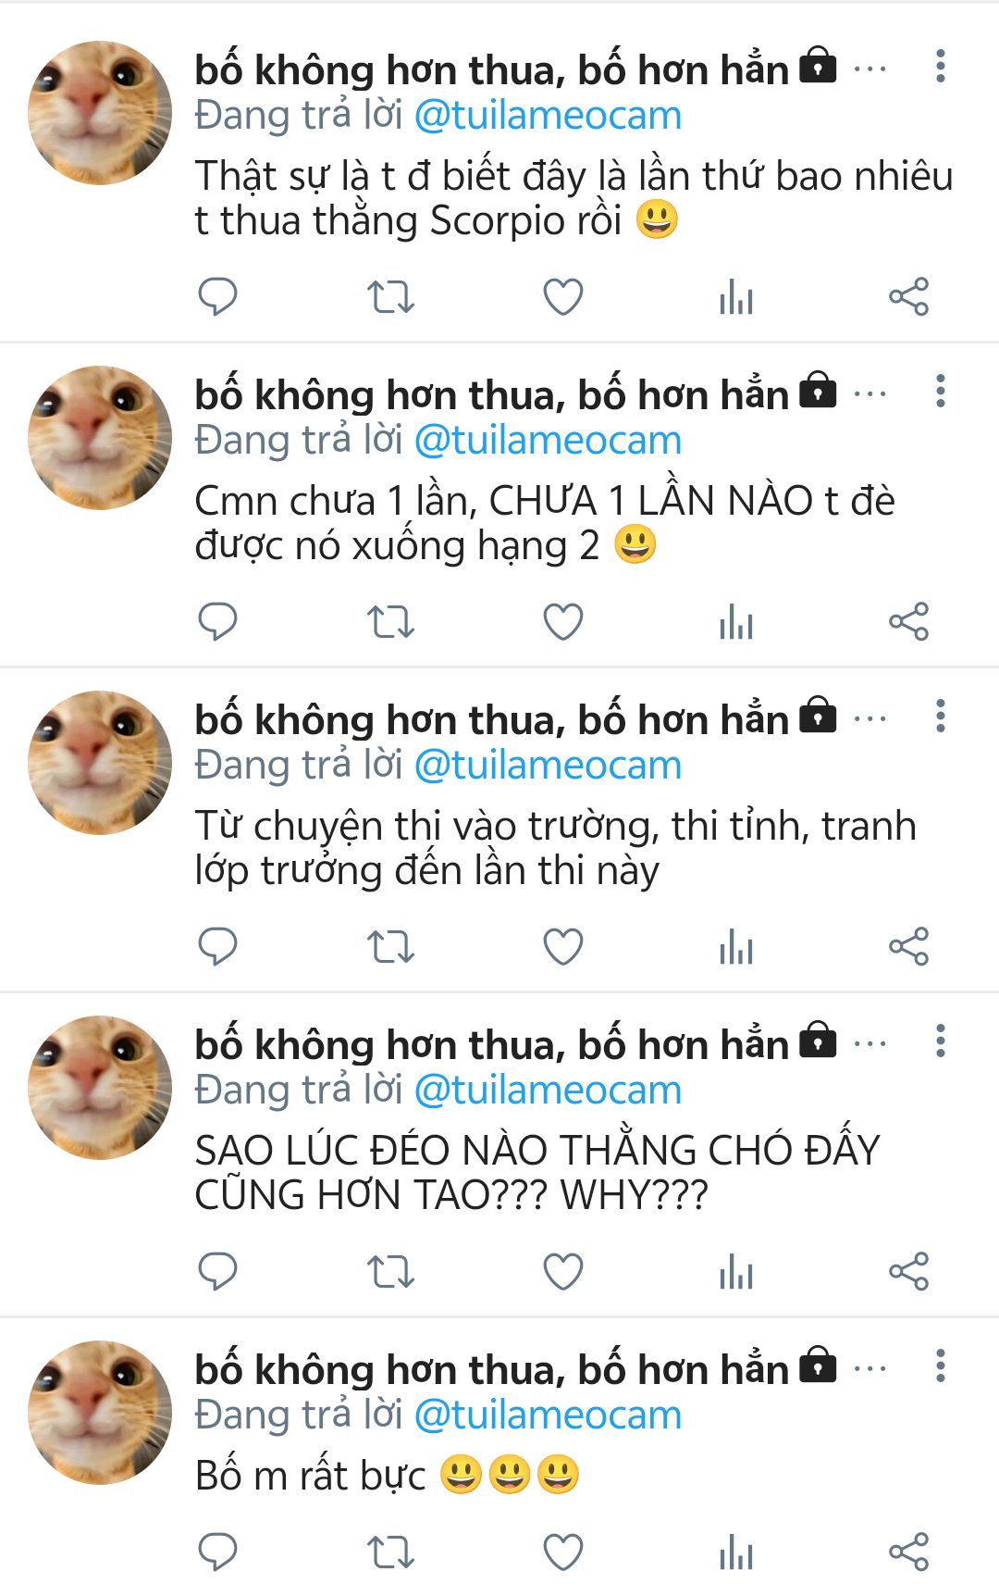Open overflow menu on 'Cmn chưa 1 lần' tweet
Image resolution: width=999 pixels, height=1596 pixels.
941,392
